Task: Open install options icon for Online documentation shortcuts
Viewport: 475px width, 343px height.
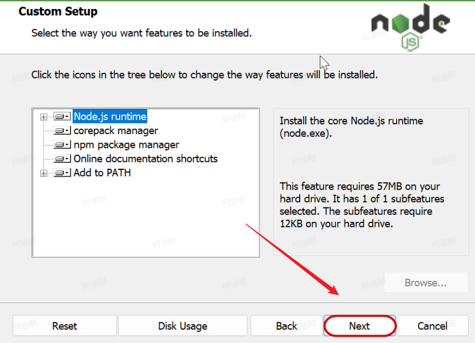Action: [63, 158]
